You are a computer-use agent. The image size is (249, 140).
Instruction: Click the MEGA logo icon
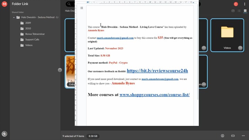point(4,4)
